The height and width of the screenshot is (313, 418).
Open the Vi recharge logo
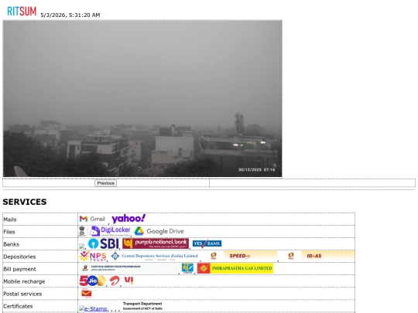coord(128,281)
